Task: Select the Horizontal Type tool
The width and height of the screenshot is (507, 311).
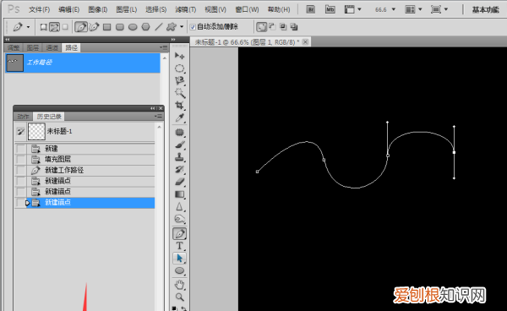Action: point(179,246)
